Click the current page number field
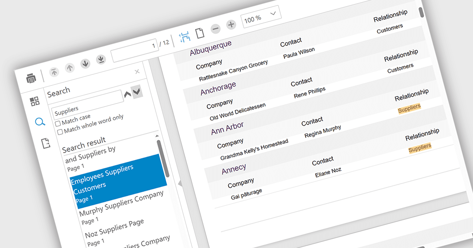473x248 pixels. point(135,50)
